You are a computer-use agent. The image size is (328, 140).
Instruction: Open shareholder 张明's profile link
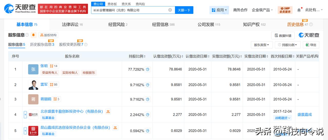point(44,66)
